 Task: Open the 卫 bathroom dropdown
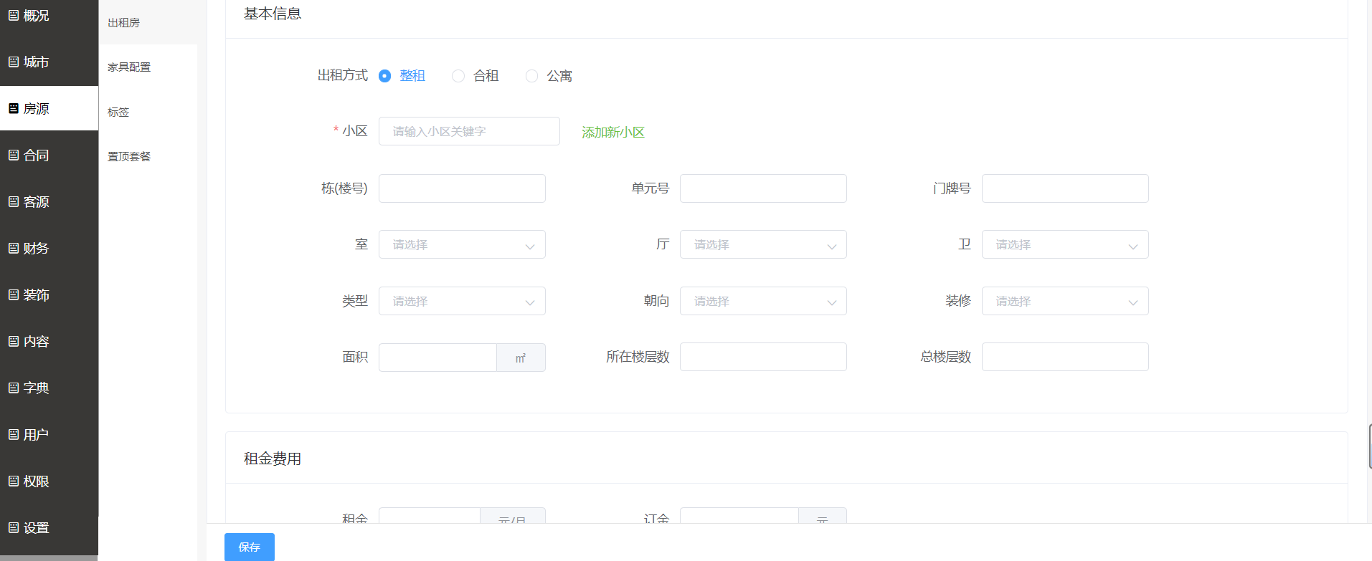(x=1065, y=244)
